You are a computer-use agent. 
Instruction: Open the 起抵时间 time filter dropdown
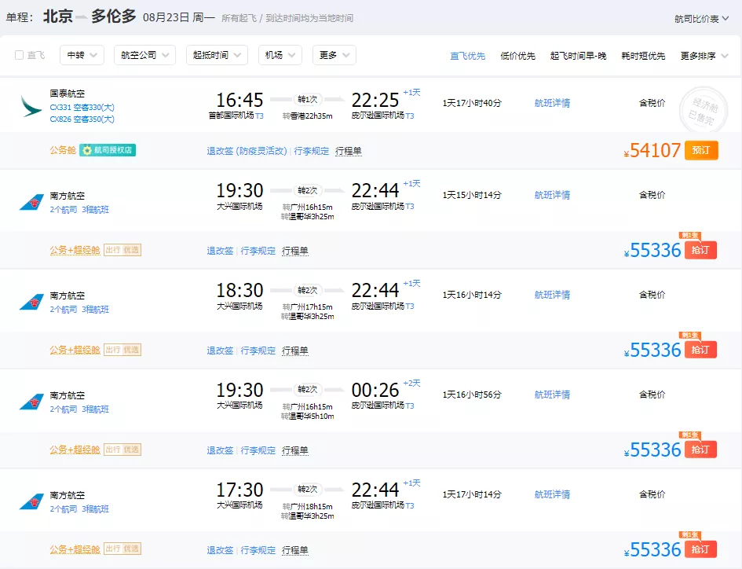[x=217, y=55]
